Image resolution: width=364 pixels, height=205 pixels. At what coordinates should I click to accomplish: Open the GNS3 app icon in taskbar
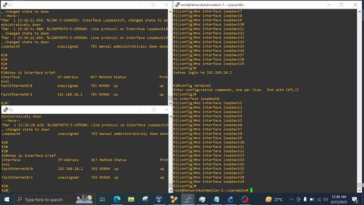click(173, 199)
